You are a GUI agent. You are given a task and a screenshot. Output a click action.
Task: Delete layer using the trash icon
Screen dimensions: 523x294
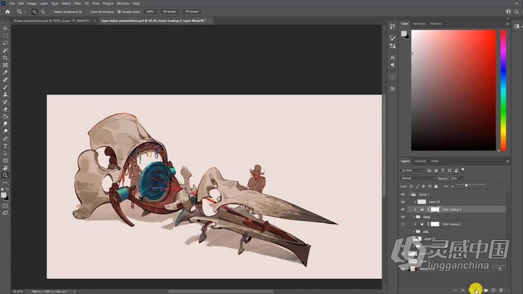(x=501, y=290)
